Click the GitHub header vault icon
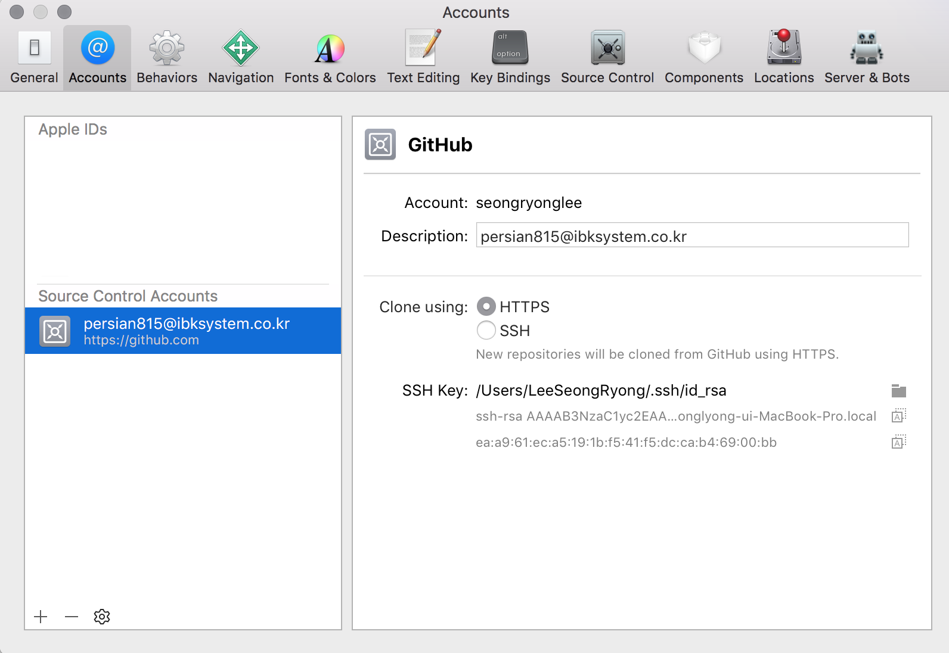Image resolution: width=949 pixels, height=653 pixels. click(x=380, y=144)
